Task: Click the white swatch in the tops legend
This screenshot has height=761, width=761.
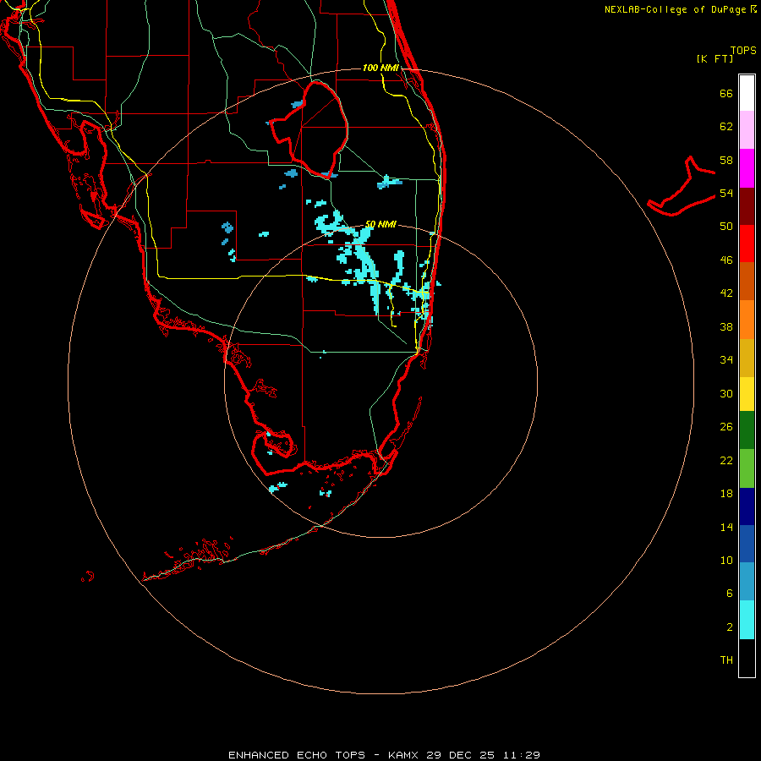Action: tap(747, 93)
